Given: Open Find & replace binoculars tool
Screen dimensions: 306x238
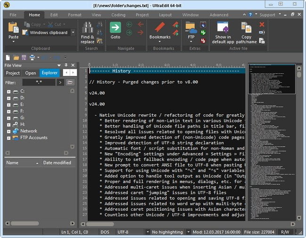Looking at the screenshot, I should point(87,28).
